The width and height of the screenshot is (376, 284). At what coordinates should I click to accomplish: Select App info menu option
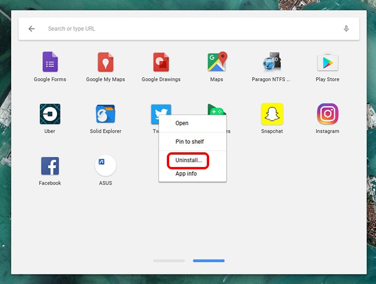coord(193,174)
